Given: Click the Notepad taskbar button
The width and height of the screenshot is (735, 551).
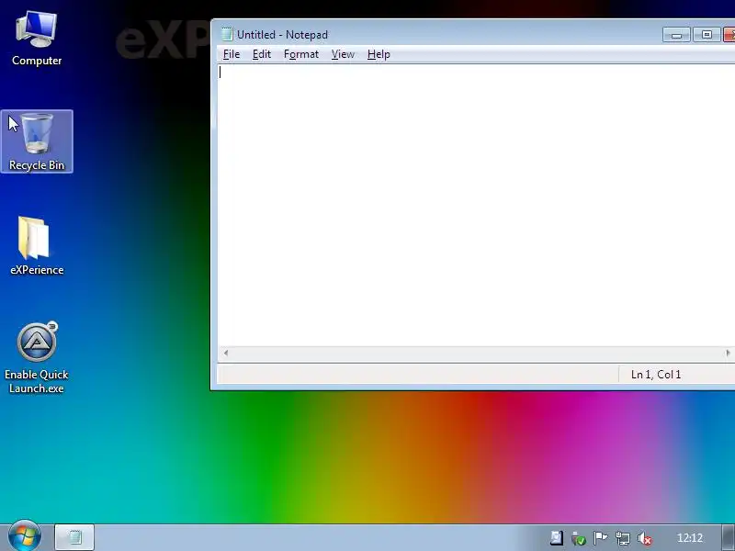Looking at the screenshot, I should click(x=74, y=537).
